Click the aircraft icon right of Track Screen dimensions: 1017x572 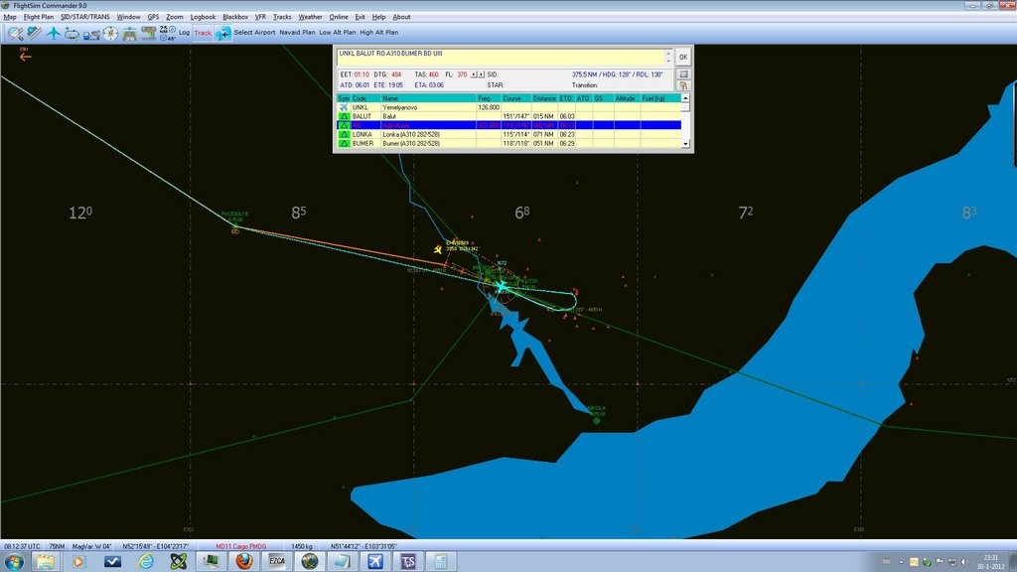tap(222, 33)
